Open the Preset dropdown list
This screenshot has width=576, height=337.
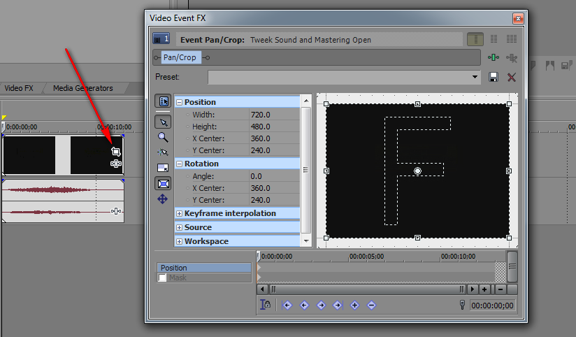pyautogui.click(x=475, y=77)
